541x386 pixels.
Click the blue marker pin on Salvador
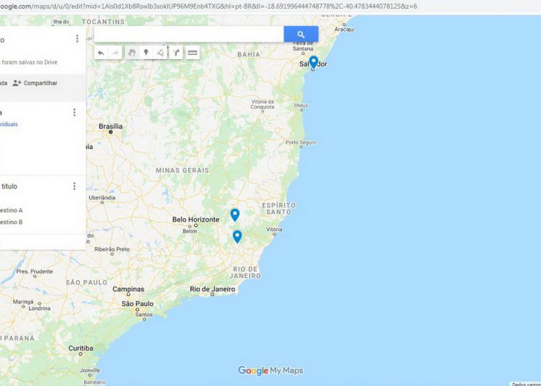pos(313,63)
